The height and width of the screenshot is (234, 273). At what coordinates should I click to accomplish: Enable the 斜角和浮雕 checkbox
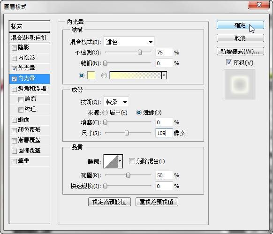[x=14, y=89]
